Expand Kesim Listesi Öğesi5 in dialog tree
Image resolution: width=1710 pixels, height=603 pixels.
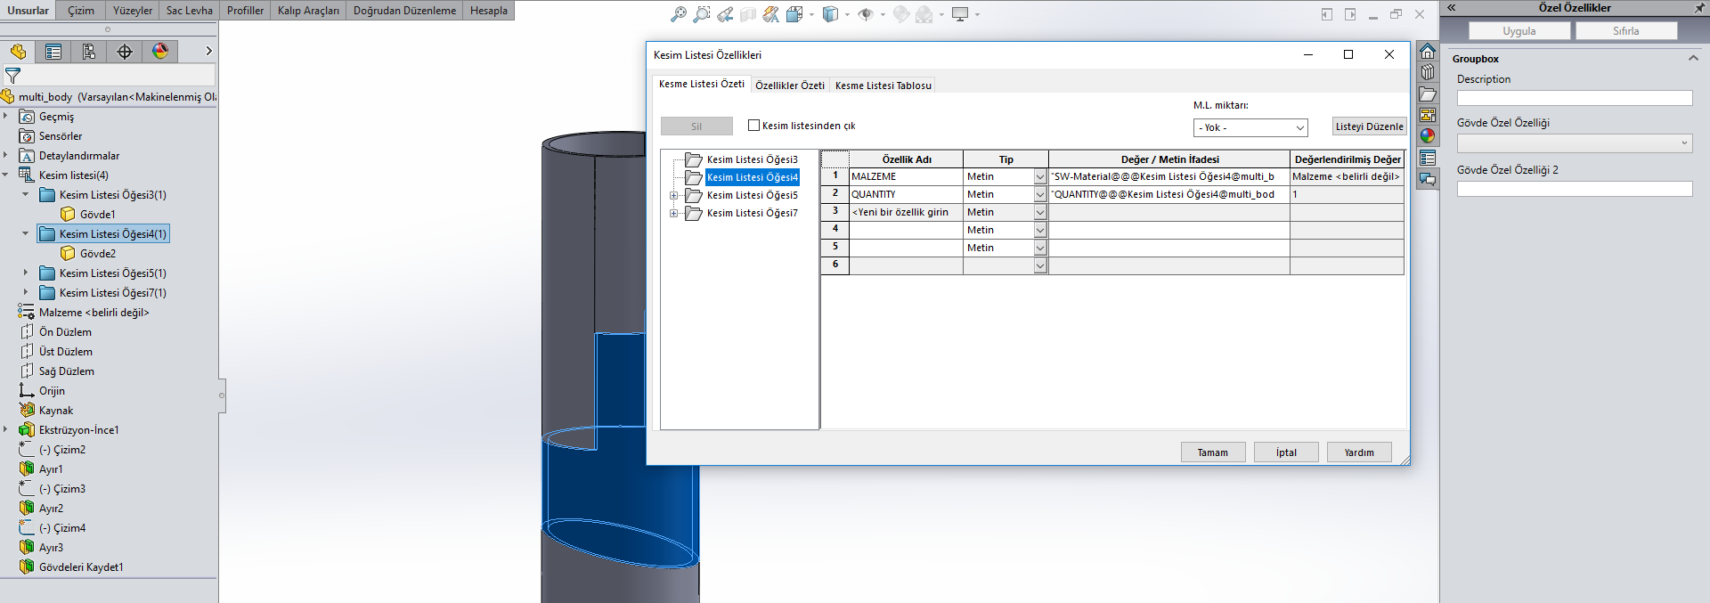click(x=674, y=195)
